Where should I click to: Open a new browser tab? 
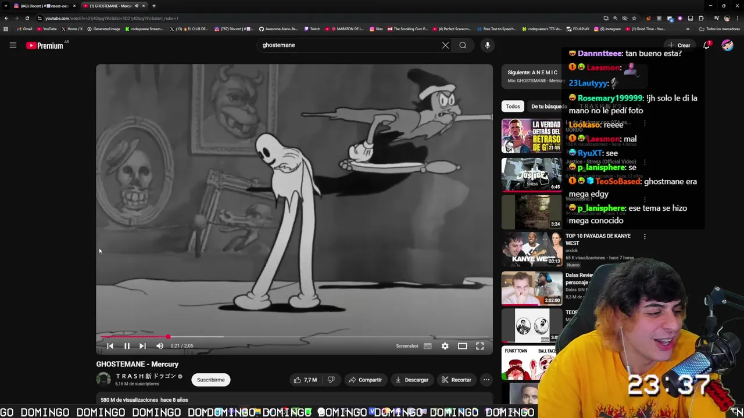[153, 6]
